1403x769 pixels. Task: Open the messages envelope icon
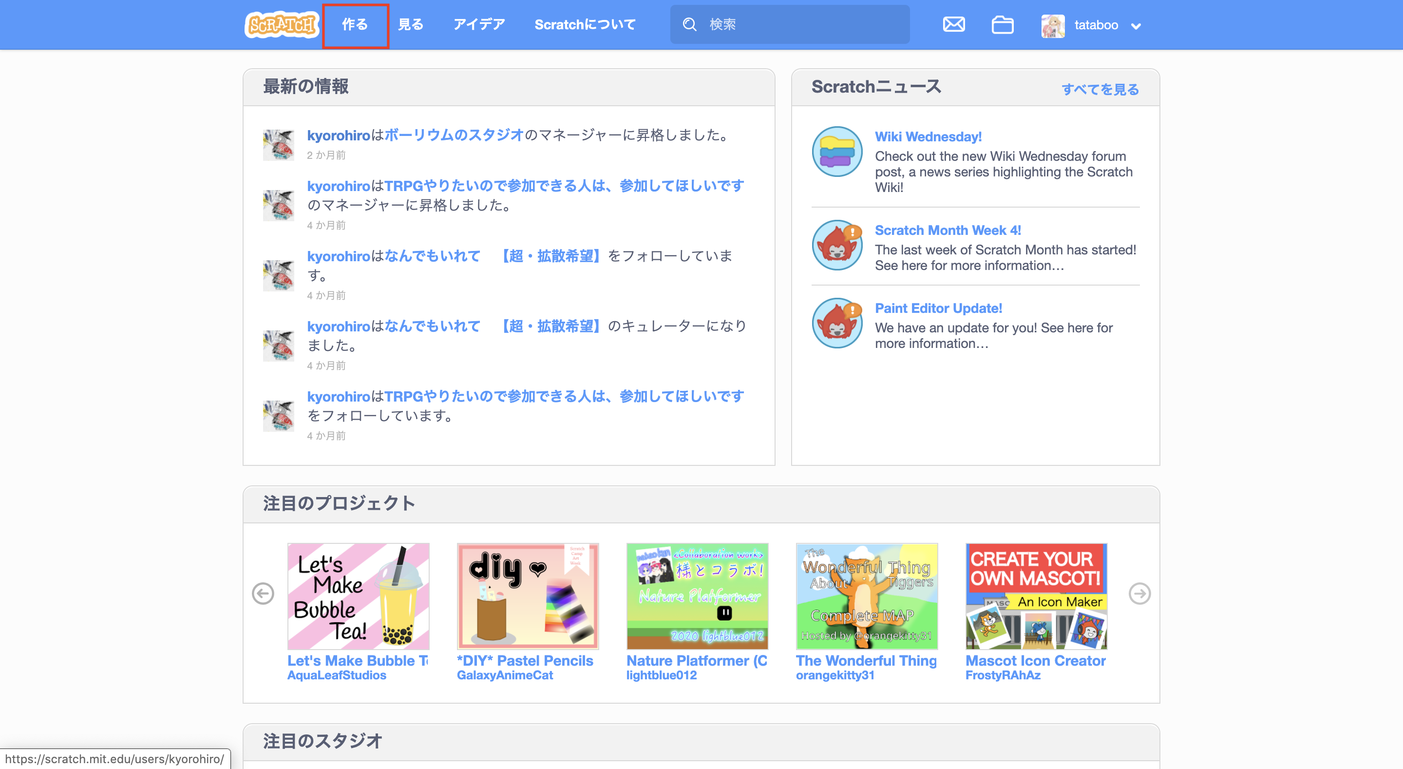[x=954, y=24]
